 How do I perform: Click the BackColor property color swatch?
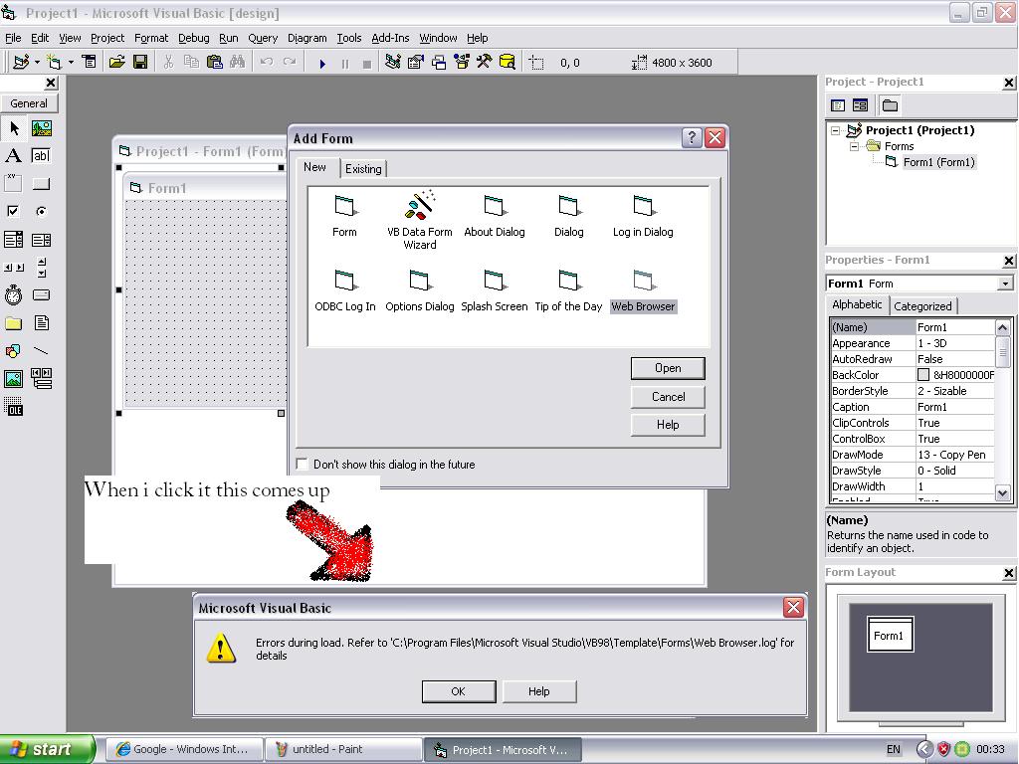click(x=923, y=375)
